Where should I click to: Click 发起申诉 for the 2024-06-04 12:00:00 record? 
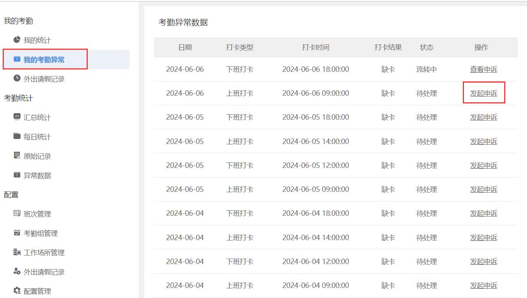483,262
